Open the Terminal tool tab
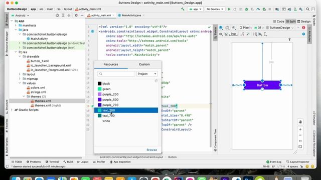This screenshot has height=180, width=321. click(x=52, y=162)
